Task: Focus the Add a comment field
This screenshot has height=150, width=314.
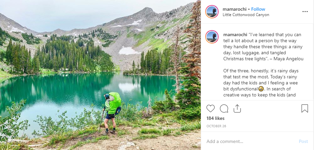Action: point(249,141)
